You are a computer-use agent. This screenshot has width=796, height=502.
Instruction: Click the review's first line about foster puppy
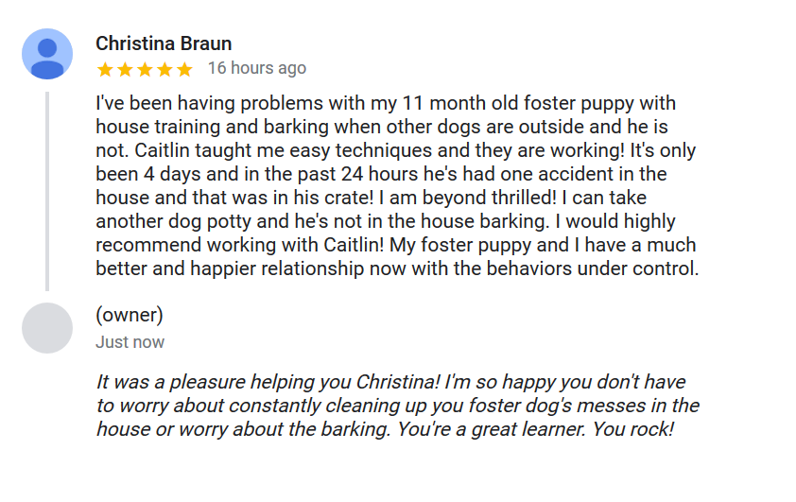pyautogui.click(x=386, y=104)
